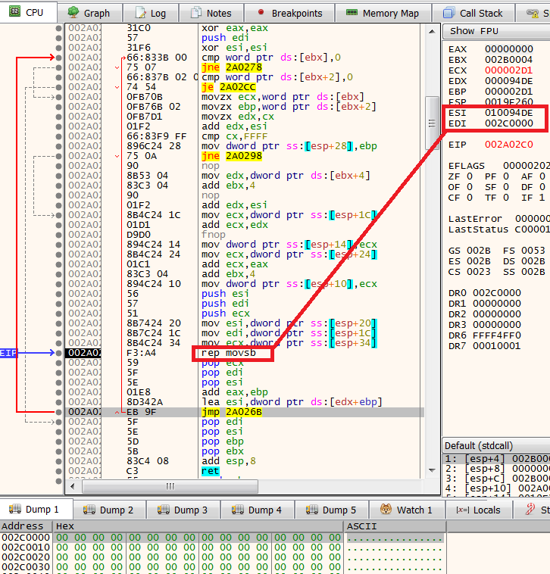Viewport: 550px width, 574px height.
Task: Toggle breakpoint dot on rep movsb row
Action: (x=58, y=353)
